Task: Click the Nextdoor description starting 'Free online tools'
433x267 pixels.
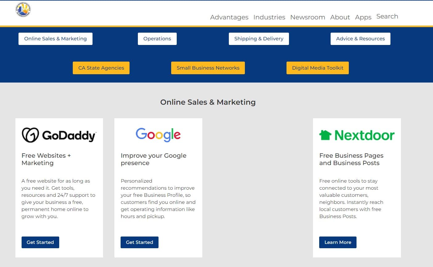Action: coord(351,199)
